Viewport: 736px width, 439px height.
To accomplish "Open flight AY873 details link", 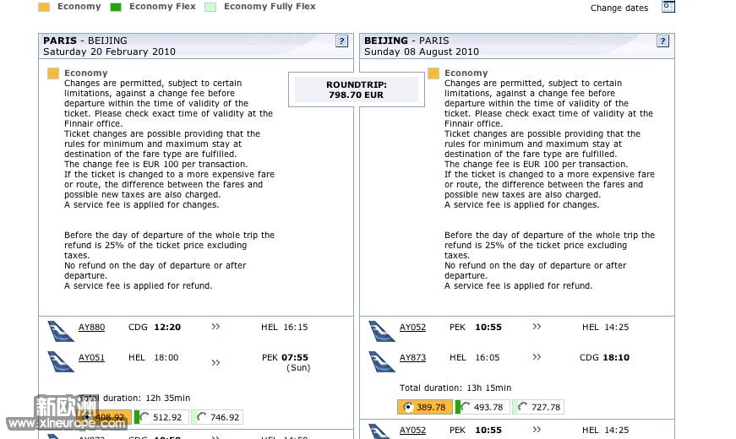I will pos(412,358).
